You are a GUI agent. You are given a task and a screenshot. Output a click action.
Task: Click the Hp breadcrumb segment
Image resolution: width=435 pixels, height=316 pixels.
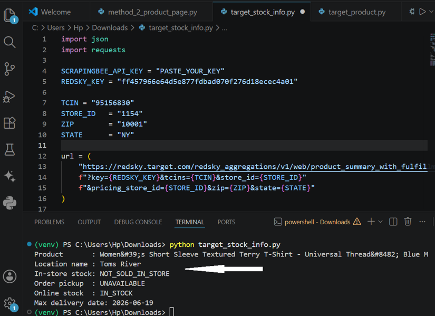click(x=78, y=28)
